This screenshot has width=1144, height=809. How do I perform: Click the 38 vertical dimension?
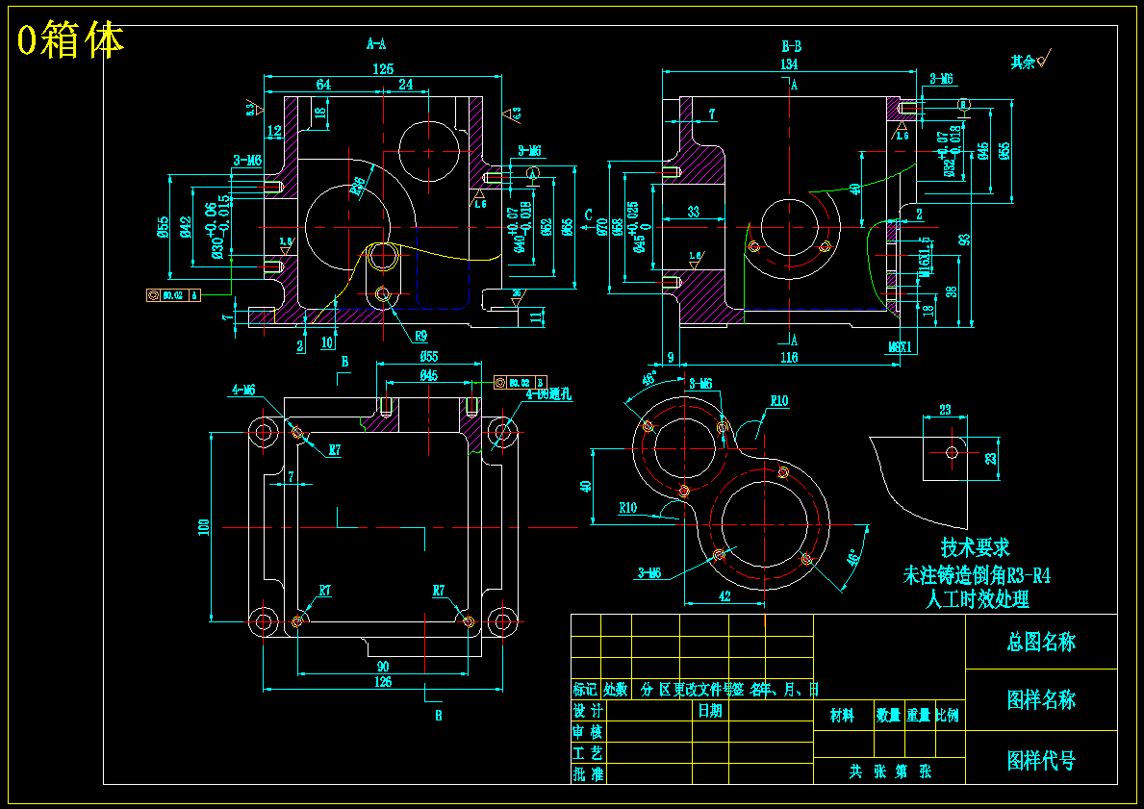point(952,291)
